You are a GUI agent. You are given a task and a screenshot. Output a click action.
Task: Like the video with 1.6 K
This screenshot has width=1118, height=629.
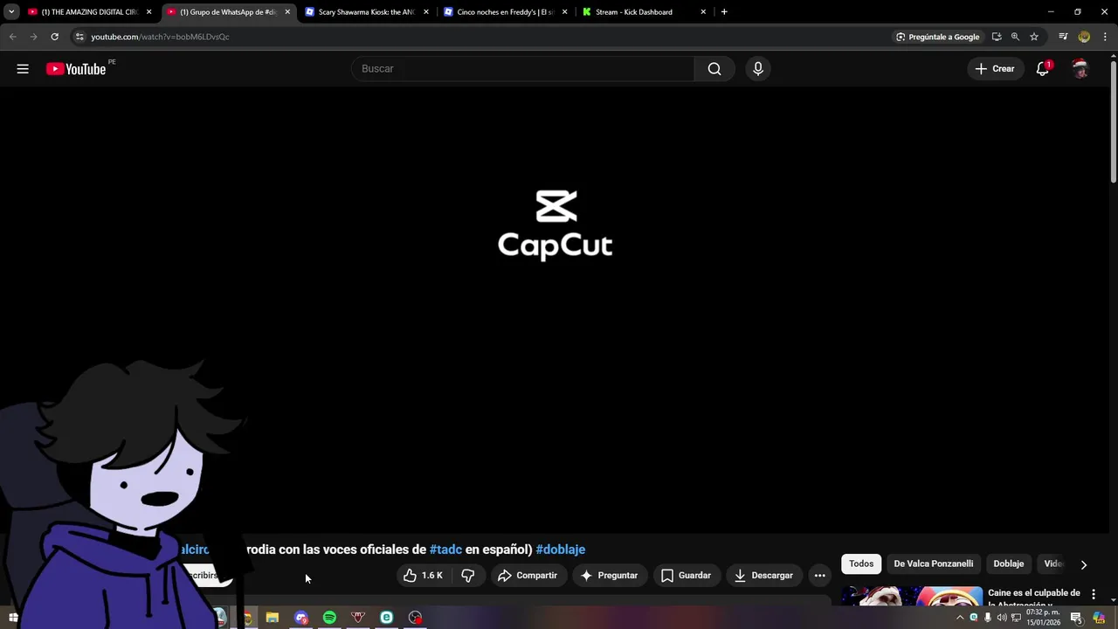(424, 576)
